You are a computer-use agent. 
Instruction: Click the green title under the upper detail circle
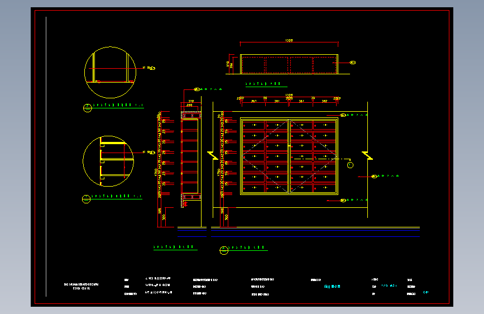pyautogui.click(x=118, y=105)
